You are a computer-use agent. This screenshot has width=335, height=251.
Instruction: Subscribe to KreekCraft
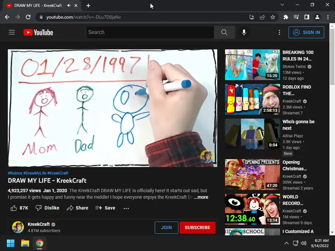point(197,227)
